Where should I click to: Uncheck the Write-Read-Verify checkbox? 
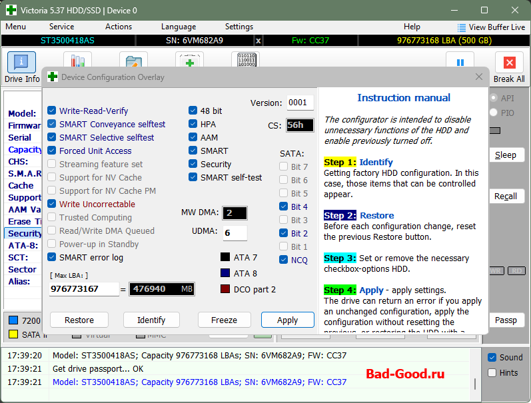[52, 111]
